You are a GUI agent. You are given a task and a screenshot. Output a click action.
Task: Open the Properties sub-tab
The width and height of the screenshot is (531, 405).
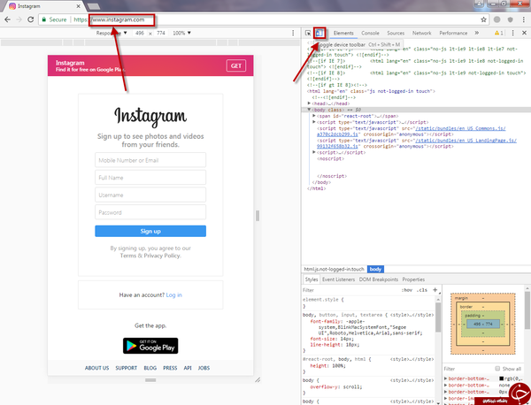[x=413, y=279]
